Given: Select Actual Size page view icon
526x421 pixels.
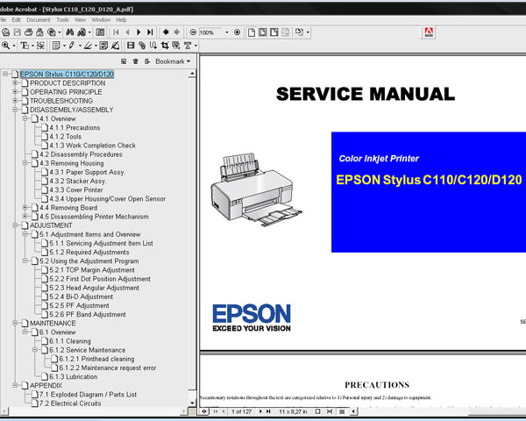Looking at the screenshot, I should pos(252,32).
